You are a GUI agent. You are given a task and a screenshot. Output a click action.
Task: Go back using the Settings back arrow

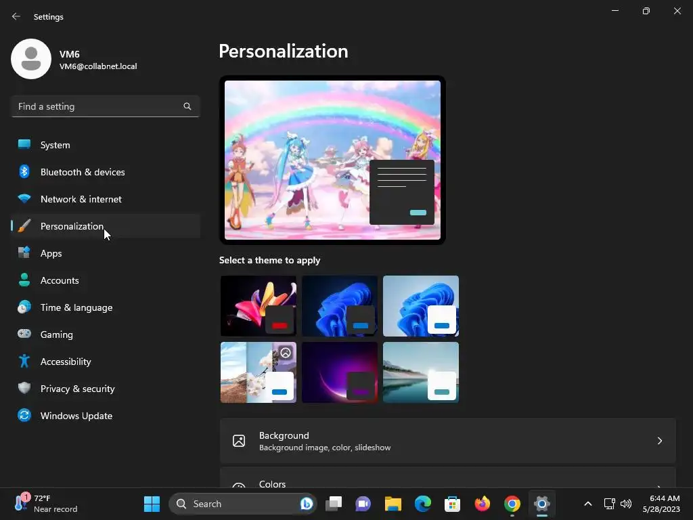click(16, 16)
